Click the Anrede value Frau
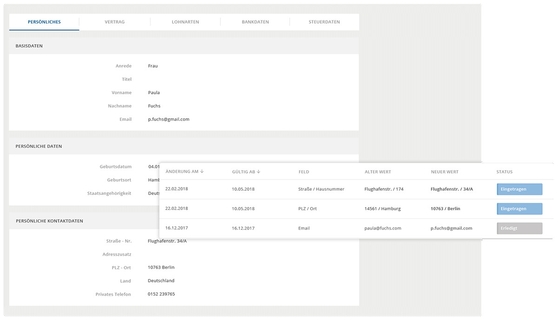The height and width of the screenshot is (320, 558). pos(153,66)
